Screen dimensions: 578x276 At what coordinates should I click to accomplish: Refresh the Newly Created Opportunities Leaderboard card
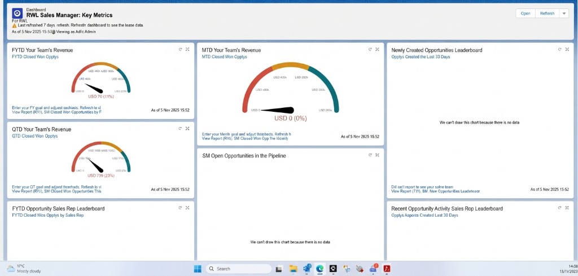coord(559,49)
